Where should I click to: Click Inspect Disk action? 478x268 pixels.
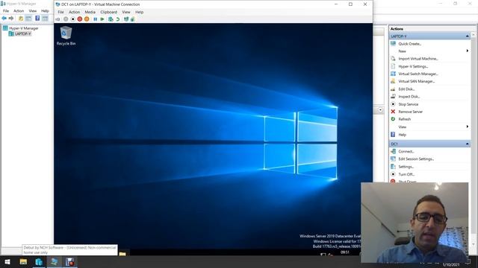409,97
